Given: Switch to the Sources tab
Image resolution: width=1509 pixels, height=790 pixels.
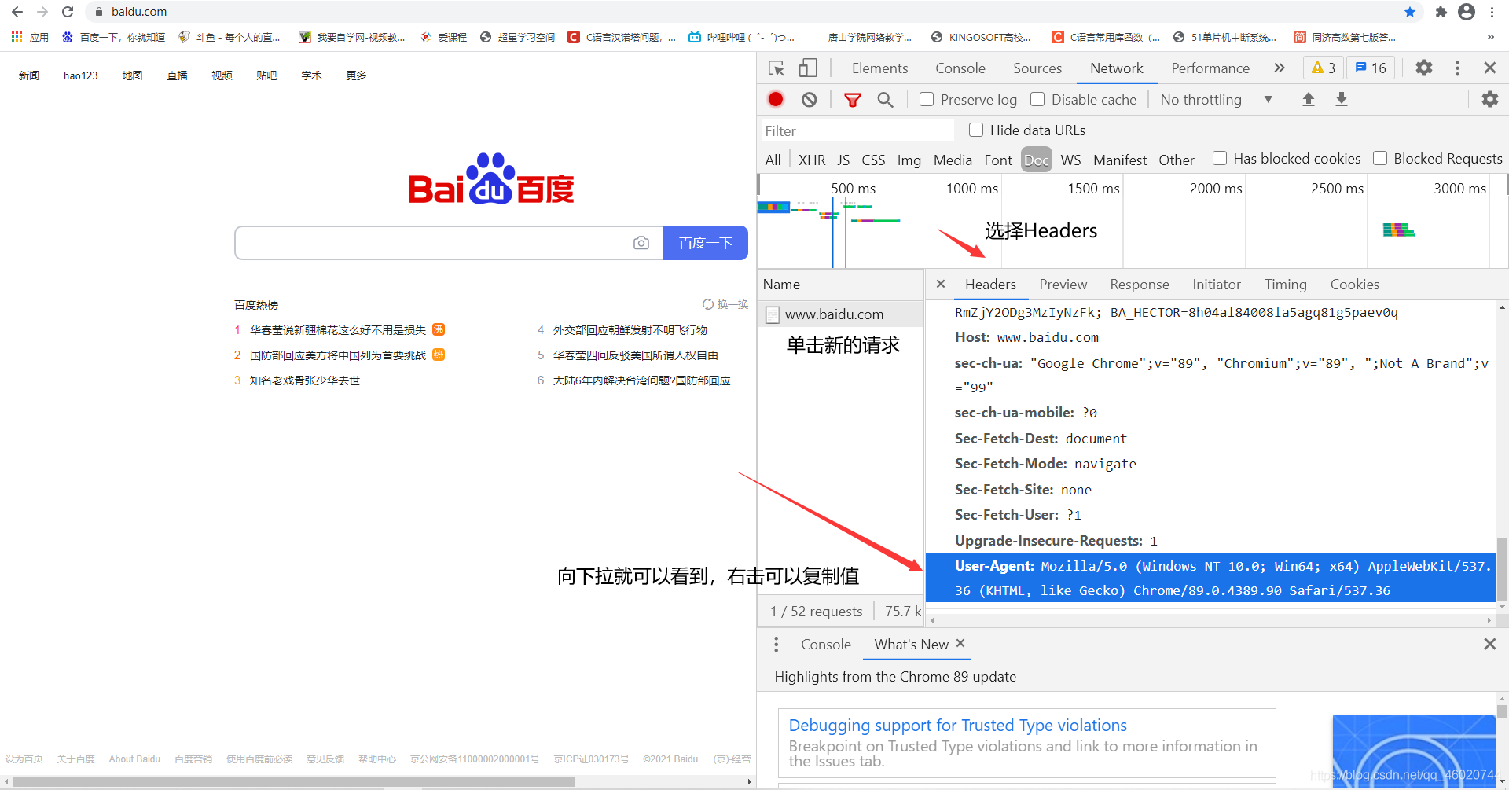Looking at the screenshot, I should pos(1037,68).
